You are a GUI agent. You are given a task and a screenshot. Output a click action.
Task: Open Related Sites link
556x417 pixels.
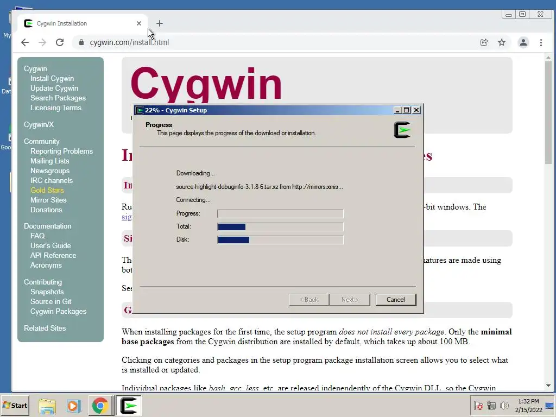(45, 328)
